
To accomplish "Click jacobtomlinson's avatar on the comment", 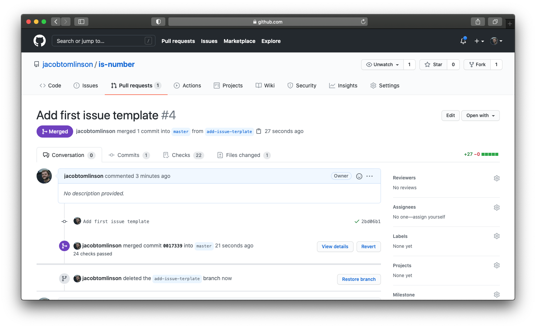I will point(44,176).
